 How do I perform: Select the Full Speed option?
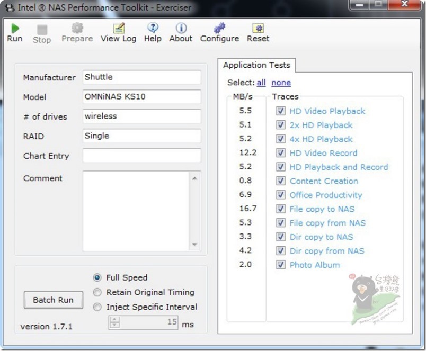pos(97,277)
